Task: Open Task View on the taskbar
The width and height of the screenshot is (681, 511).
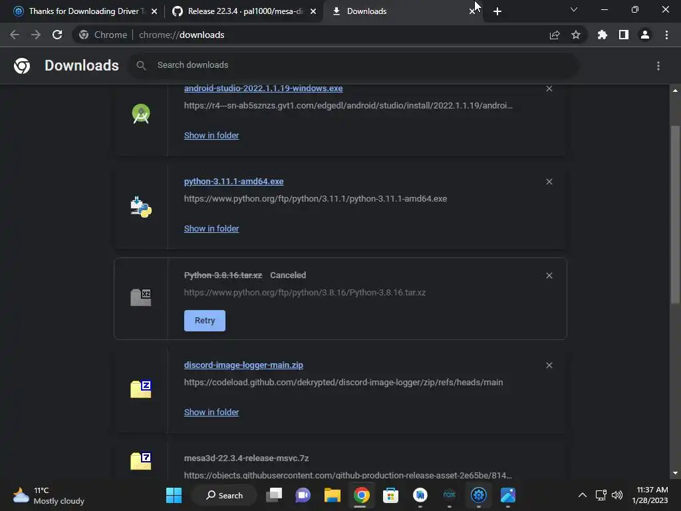Action: [x=274, y=495]
